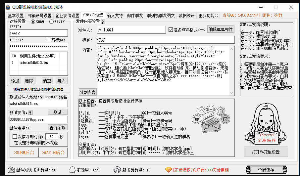
Task: Expand 更多功能>> menu
Action: [x=208, y=16]
